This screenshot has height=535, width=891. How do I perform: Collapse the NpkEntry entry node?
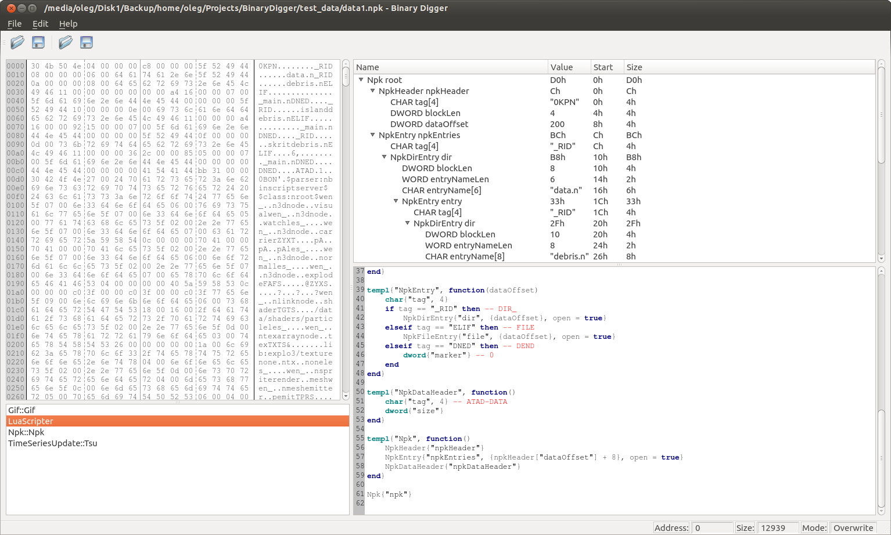click(396, 201)
